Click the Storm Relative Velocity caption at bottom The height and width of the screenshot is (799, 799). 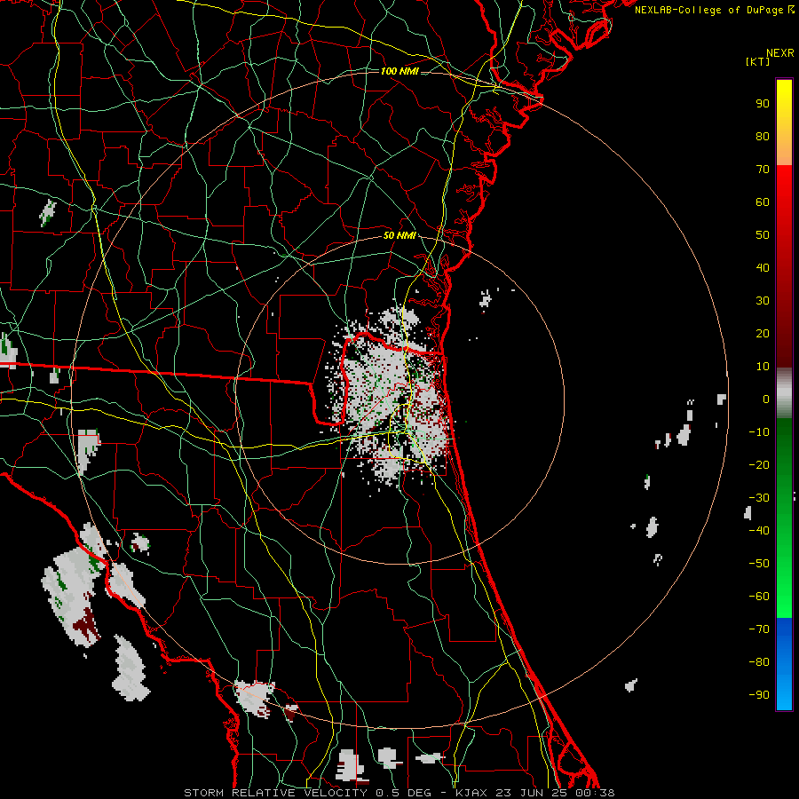[399, 793]
